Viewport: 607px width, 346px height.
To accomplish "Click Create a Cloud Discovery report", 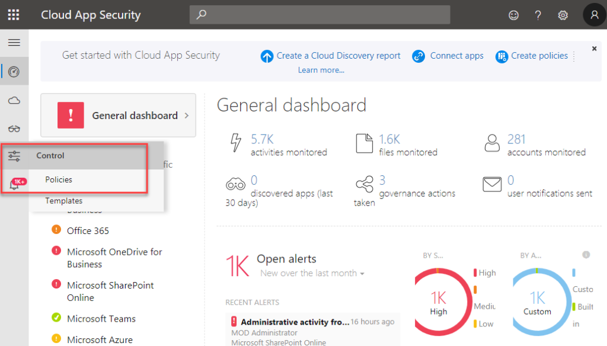I will (x=338, y=56).
